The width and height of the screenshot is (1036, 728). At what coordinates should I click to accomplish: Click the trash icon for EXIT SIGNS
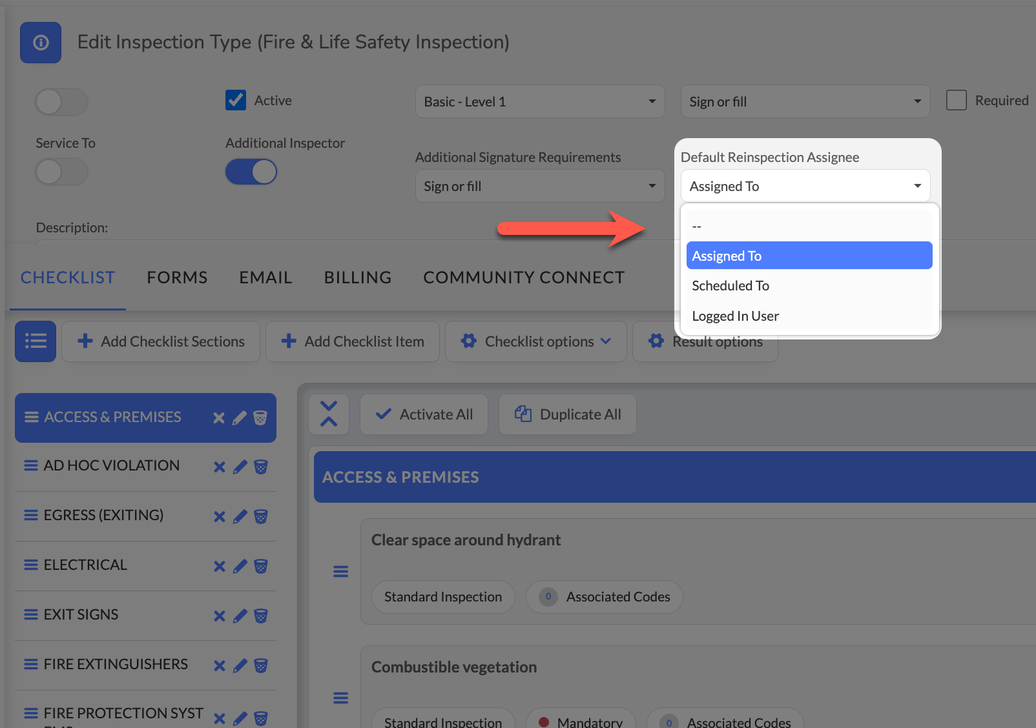tap(261, 616)
